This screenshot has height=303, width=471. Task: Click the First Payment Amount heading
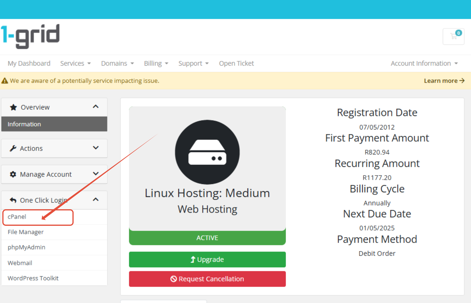click(x=377, y=138)
